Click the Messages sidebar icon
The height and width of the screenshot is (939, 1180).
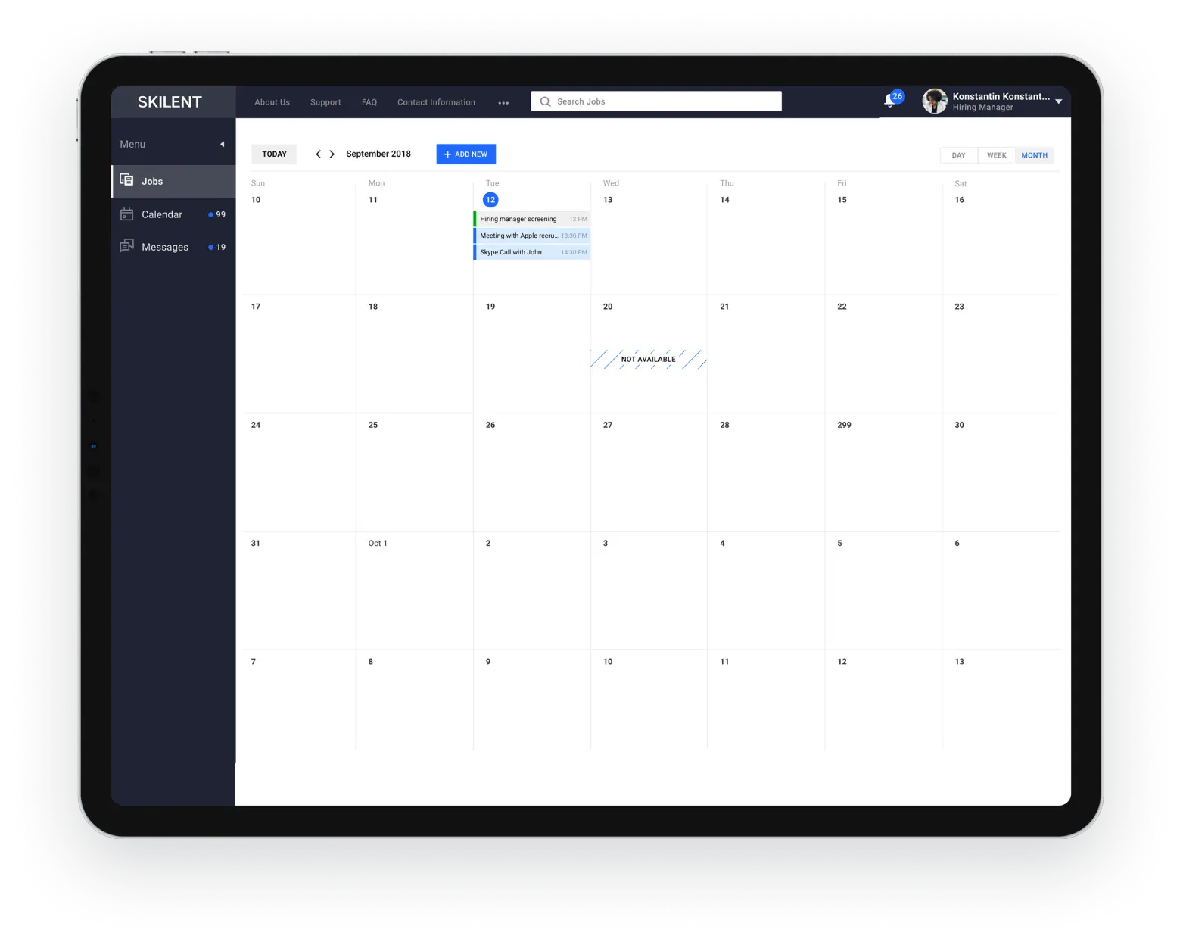[x=127, y=246]
